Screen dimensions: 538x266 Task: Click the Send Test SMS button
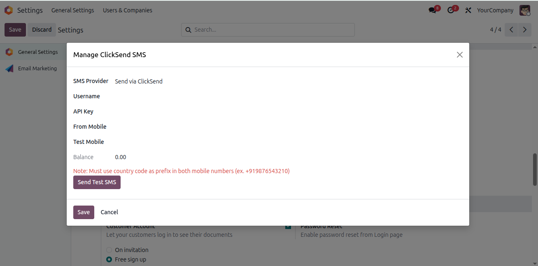tap(97, 182)
